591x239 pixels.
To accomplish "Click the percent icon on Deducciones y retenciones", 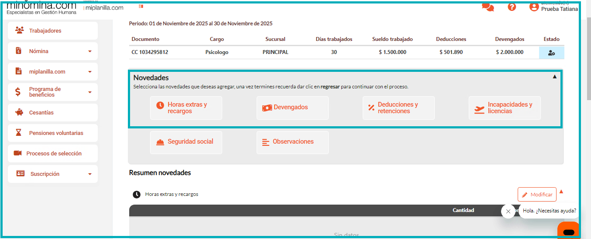I will coord(371,108).
